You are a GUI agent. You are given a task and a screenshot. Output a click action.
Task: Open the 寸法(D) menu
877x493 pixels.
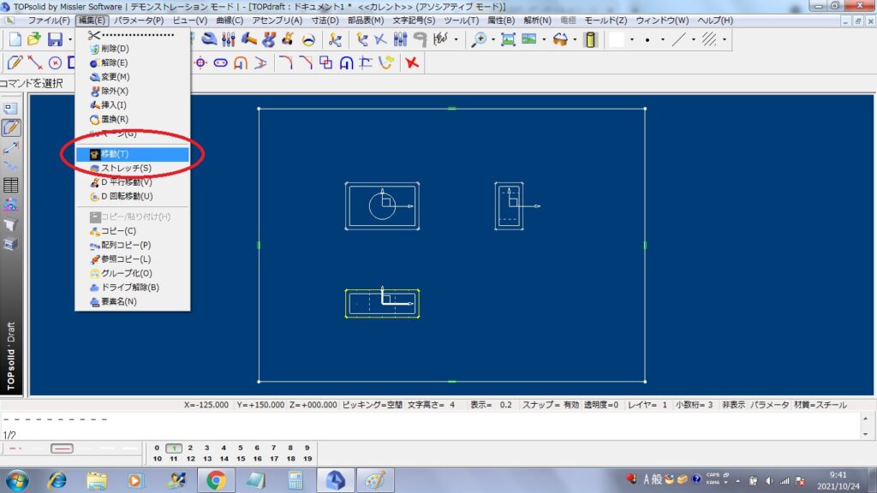point(325,21)
